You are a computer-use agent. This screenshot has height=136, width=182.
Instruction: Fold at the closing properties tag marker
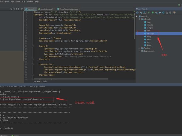pos(33,75)
